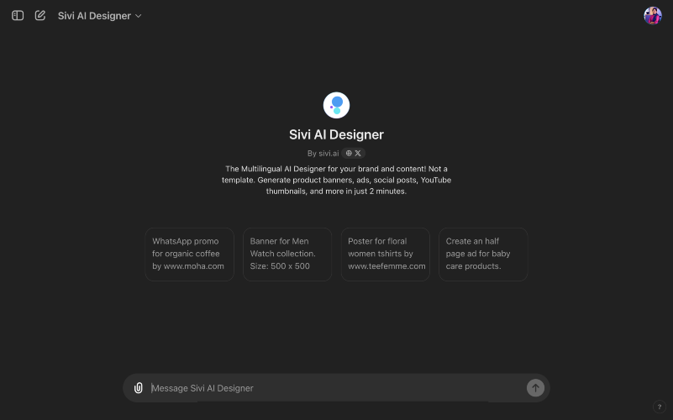Start a new chat with the compose icon
The image size is (673, 420).
point(40,16)
